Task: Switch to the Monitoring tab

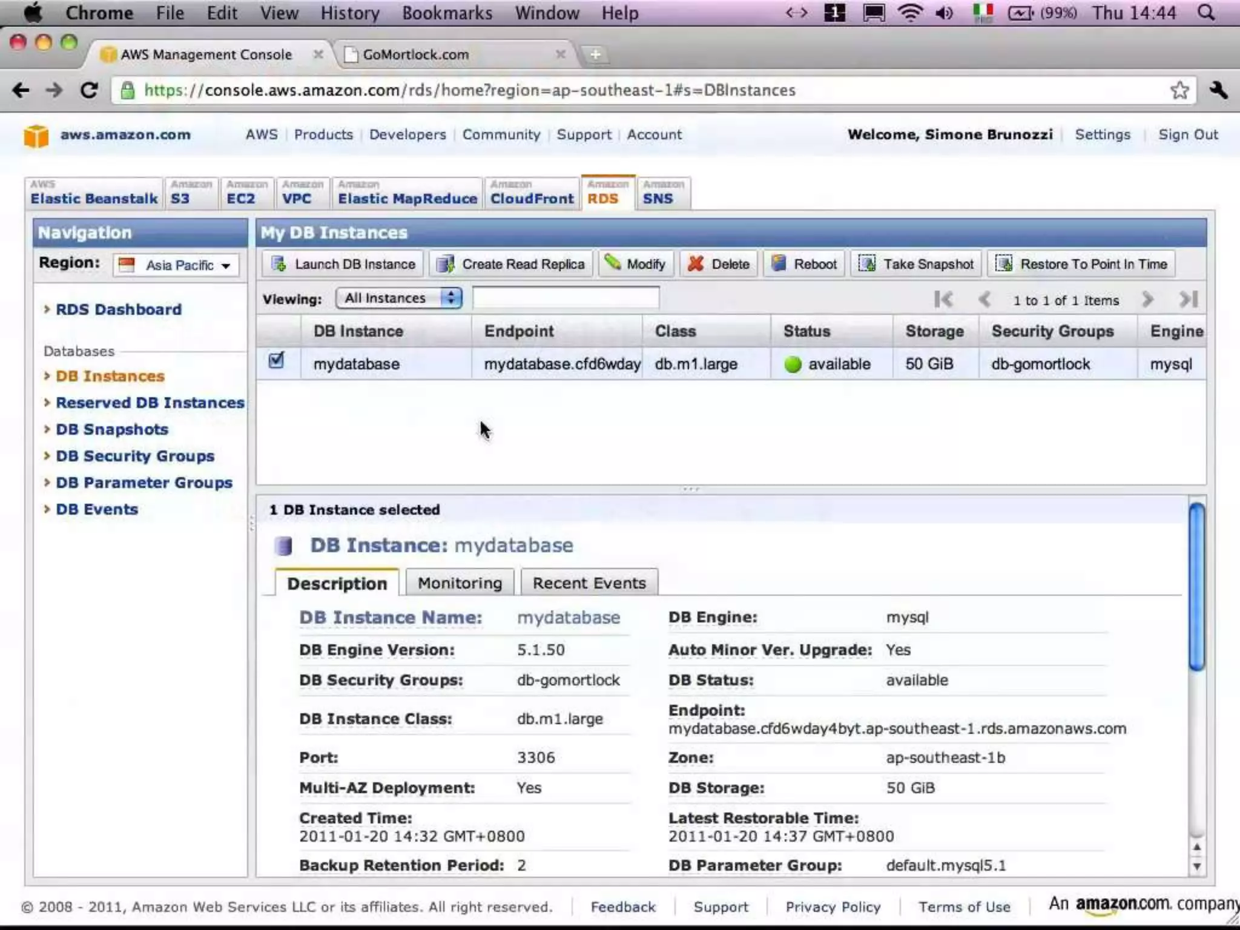Action: [x=460, y=583]
